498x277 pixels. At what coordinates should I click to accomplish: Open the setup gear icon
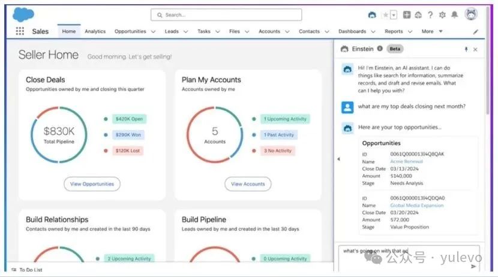click(x=442, y=15)
